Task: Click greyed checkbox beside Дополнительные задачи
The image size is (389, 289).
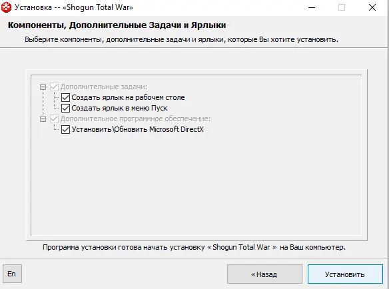Action: (55, 87)
